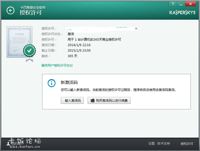Click the blue info icon near 新激活码

coord(52,83)
